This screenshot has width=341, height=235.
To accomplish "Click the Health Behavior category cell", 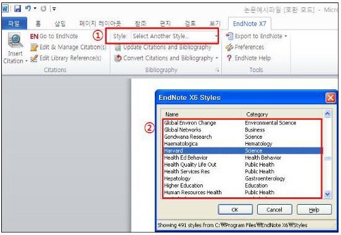I will coord(263,157).
